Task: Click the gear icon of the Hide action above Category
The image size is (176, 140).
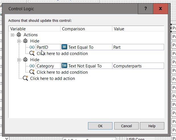Action: [25, 60]
